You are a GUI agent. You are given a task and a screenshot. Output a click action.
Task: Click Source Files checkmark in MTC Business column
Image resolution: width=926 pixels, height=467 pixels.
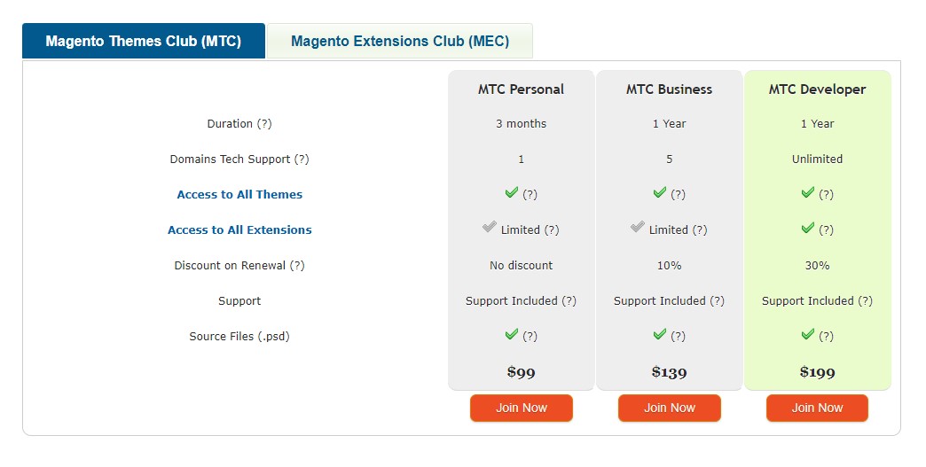[x=660, y=334]
